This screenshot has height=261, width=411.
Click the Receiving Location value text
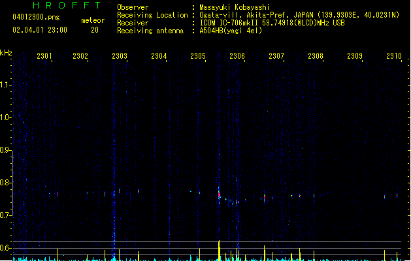click(299, 15)
